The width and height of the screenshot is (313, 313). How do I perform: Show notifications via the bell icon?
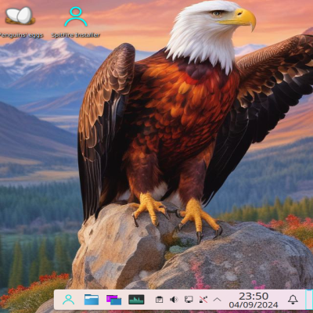(x=293, y=300)
